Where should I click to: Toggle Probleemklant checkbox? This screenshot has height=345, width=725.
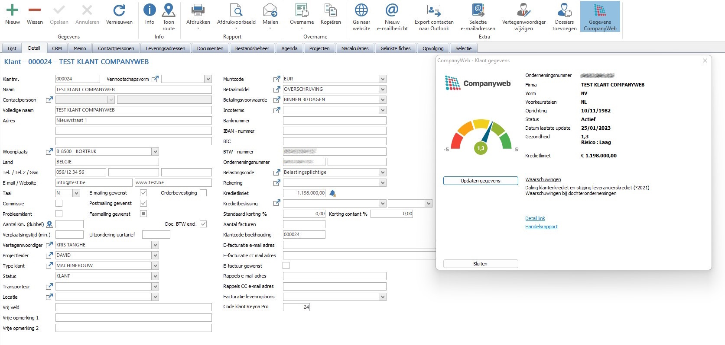click(x=59, y=214)
